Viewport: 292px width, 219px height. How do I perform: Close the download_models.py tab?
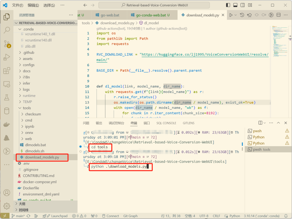tap(223, 15)
